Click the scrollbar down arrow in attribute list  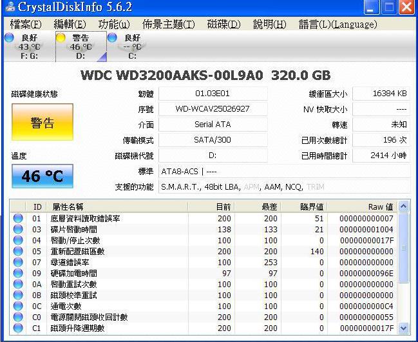[403, 328]
